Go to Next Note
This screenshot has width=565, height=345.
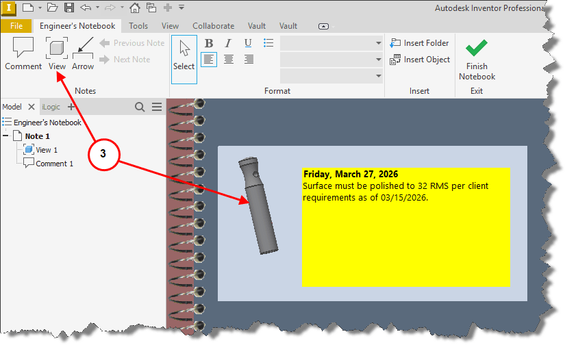(x=125, y=60)
